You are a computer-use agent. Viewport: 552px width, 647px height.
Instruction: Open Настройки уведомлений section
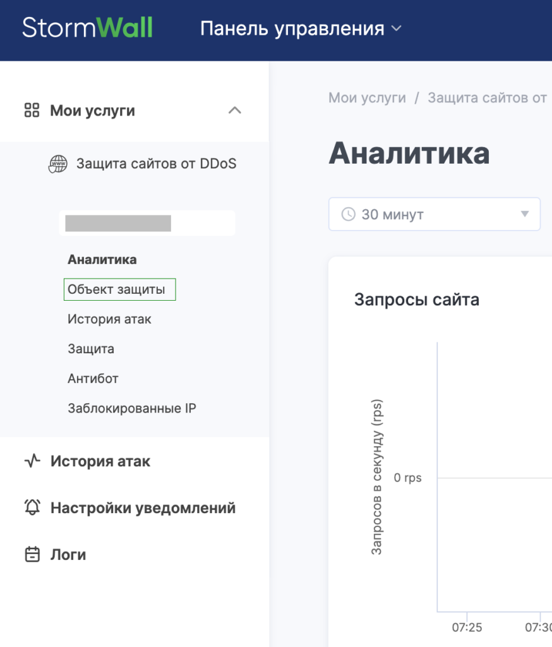pos(143,508)
